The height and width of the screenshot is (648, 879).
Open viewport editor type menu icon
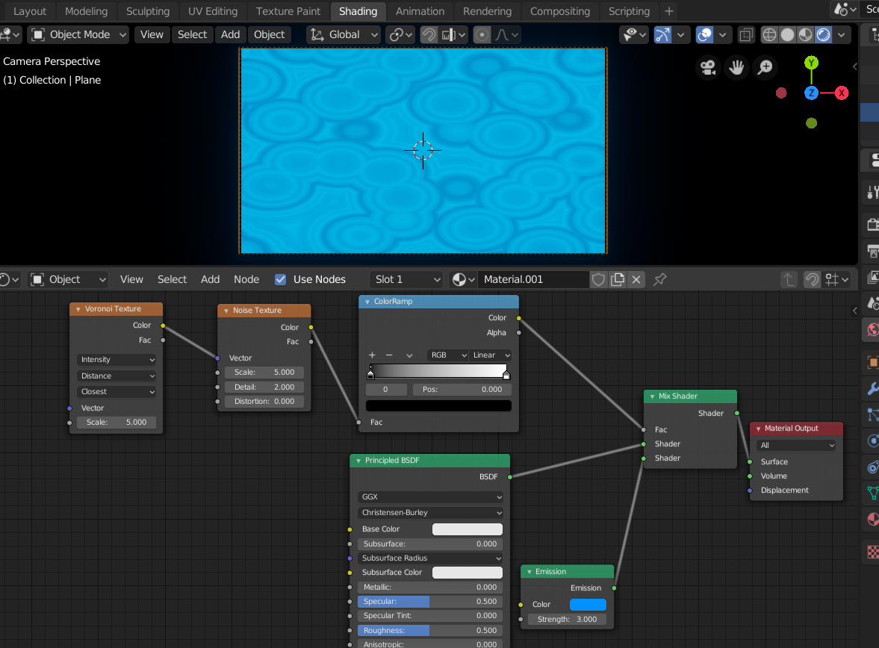pyautogui.click(x=10, y=35)
